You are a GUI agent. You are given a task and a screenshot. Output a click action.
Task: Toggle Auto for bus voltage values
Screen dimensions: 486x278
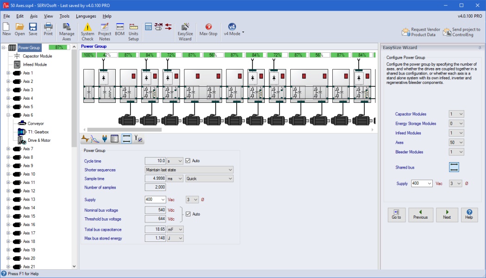pyautogui.click(x=188, y=214)
